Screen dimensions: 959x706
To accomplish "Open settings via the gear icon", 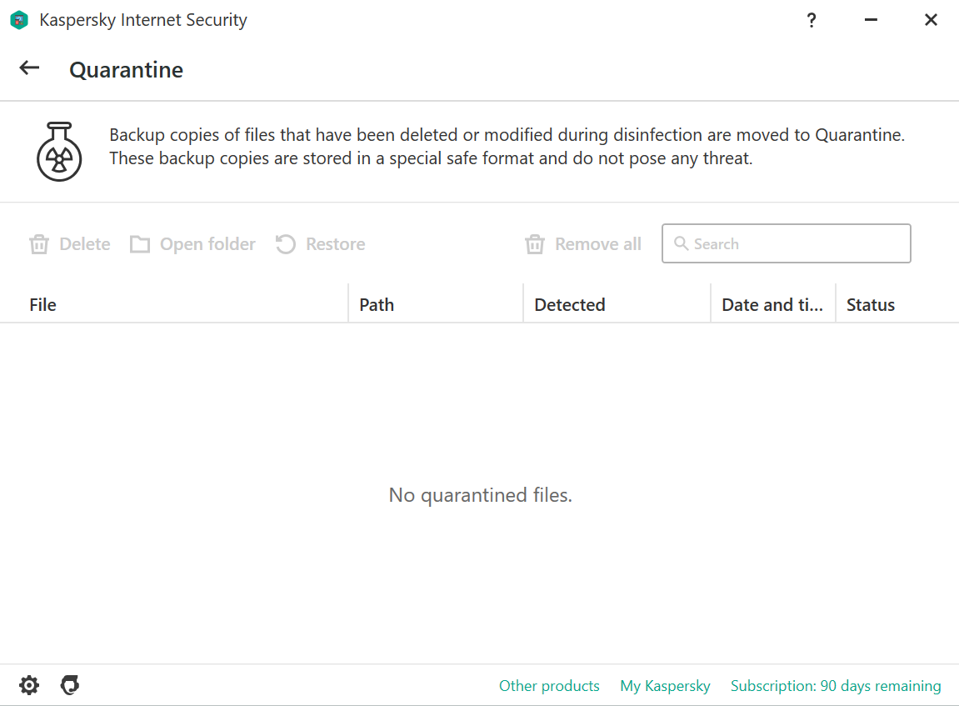I will (x=29, y=686).
